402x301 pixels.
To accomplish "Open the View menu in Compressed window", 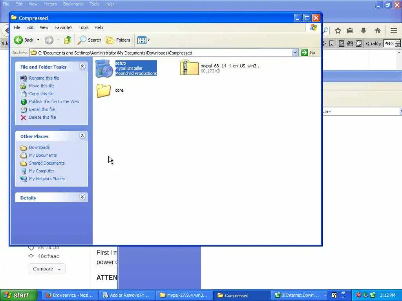I will click(44, 27).
